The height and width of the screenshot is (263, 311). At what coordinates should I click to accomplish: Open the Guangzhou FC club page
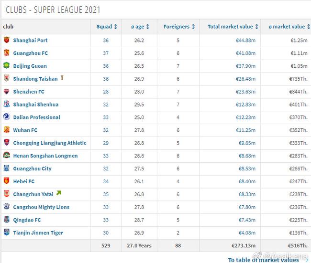(x=30, y=53)
